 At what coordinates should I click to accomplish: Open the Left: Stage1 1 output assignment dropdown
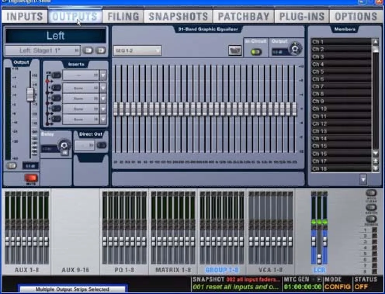coord(43,50)
